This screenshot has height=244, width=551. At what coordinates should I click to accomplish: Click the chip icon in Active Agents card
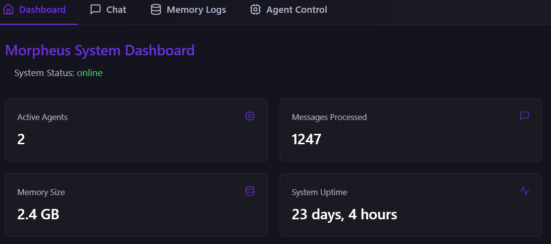(250, 116)
